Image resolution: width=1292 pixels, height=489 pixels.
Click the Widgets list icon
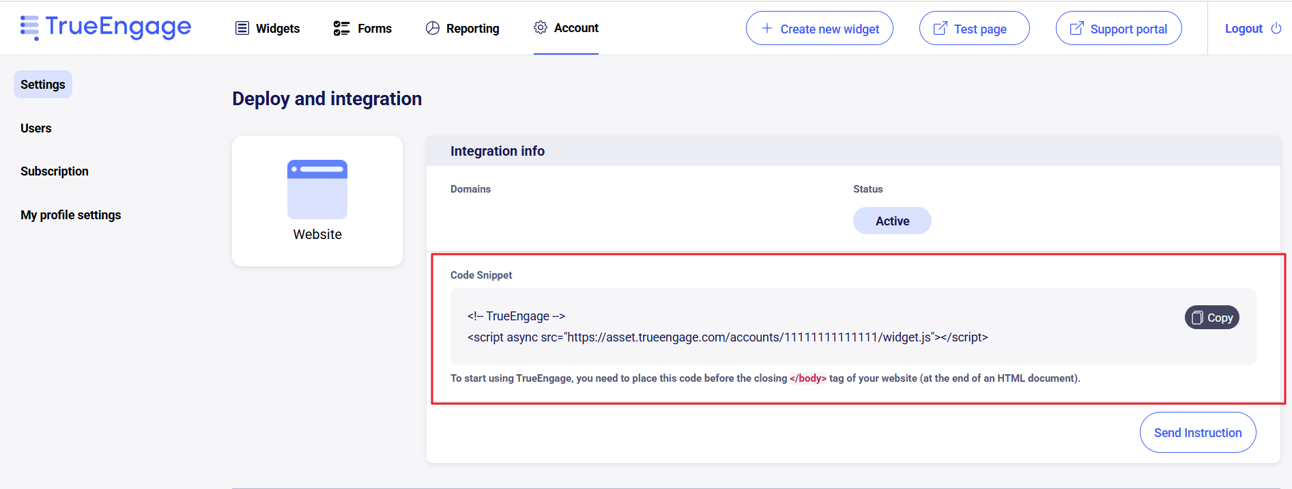(x=242, y=28)
